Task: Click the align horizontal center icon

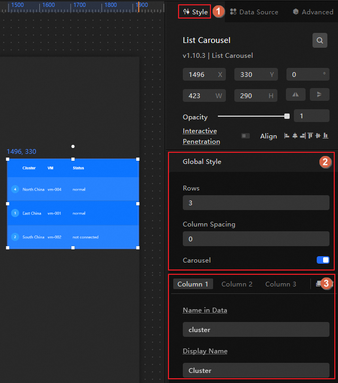Action: pyautogui.click(x=295, y=136)
